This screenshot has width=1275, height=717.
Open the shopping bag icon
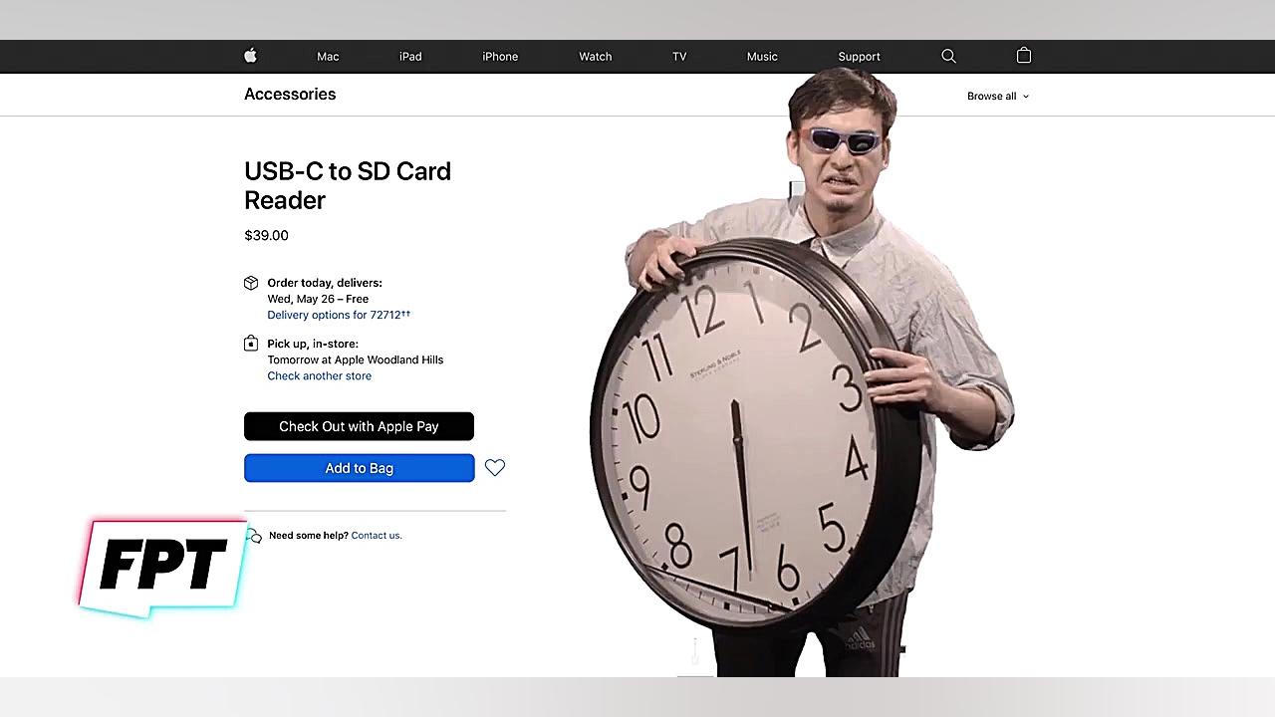tap(1023, 56)
